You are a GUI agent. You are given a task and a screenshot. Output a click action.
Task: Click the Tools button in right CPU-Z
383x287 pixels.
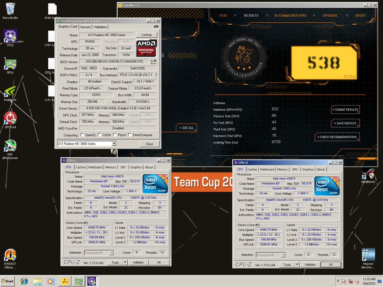tap(287, 265)
